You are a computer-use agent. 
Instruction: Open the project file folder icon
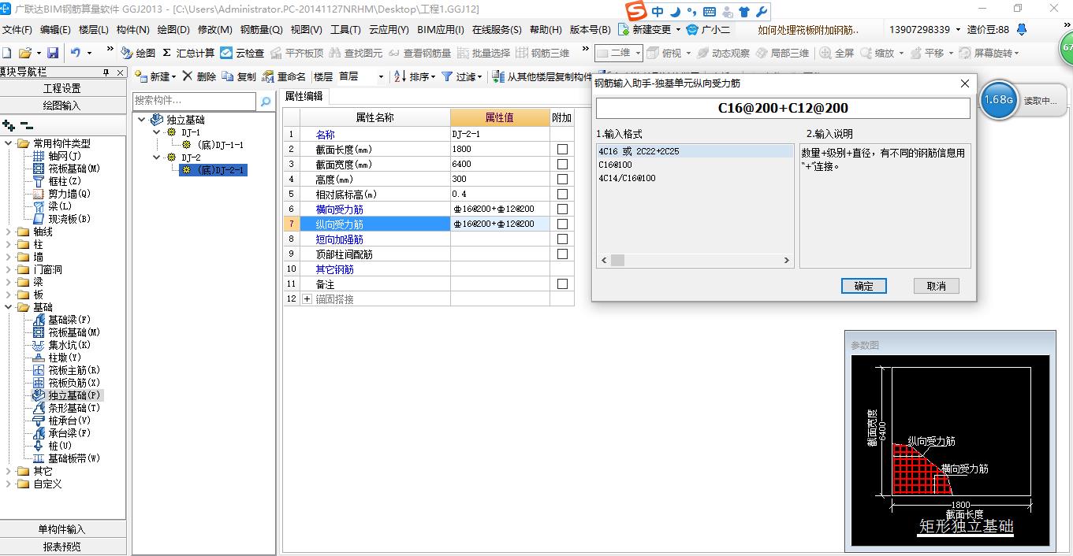(x=24, y=53)
